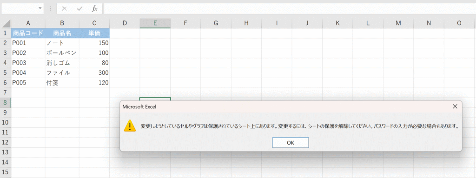Click the formula bar options dots handle
Screen dimensions: 476x178
click(50, 8)
